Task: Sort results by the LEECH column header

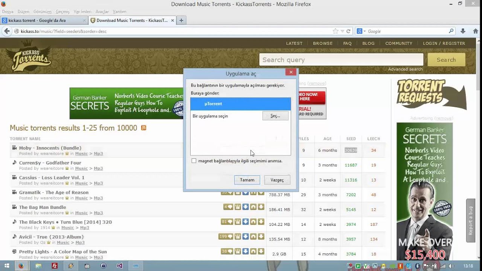Action: 374,139
